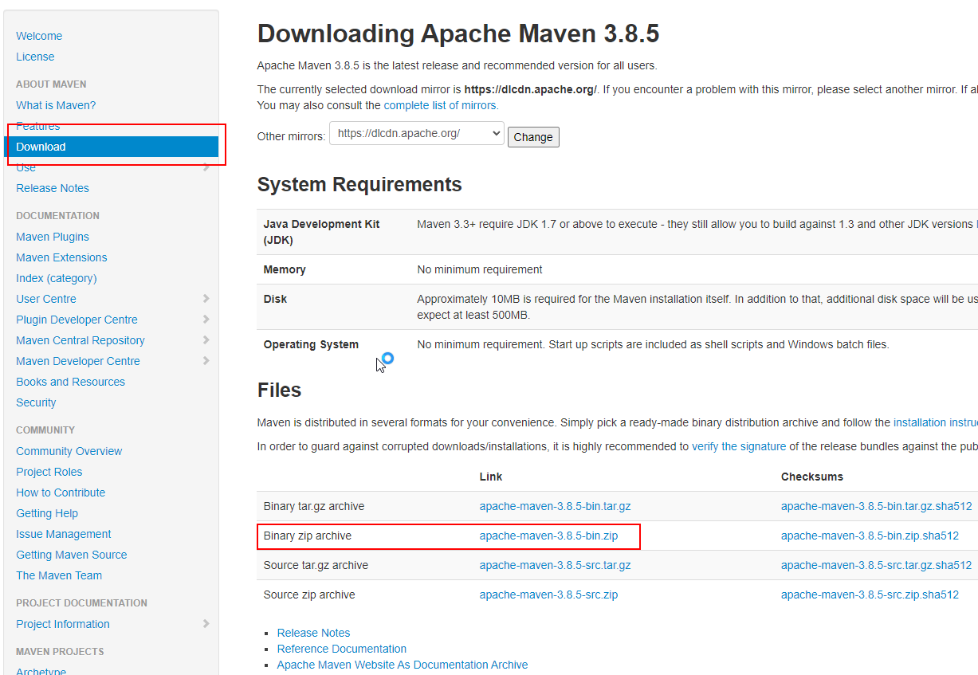Click the Source tar.gz archive row label
978x675 pixels.
point(316,565)
